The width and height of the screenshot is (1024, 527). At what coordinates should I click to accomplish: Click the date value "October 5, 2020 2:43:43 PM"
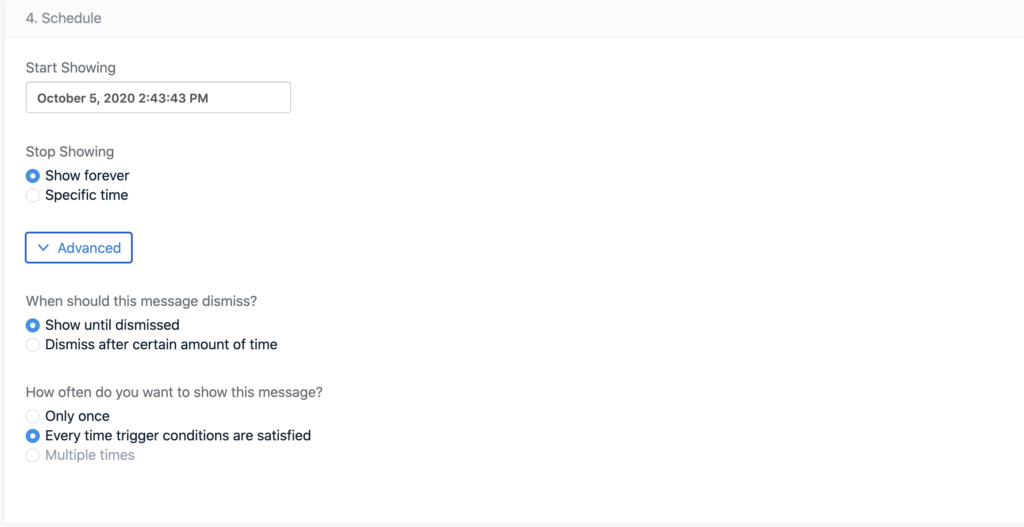(123, 98)
